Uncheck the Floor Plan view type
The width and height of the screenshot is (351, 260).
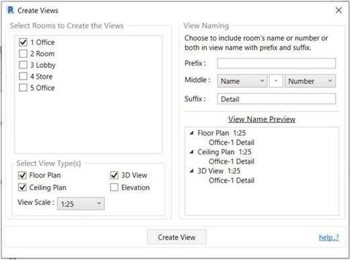click(x=22, y=175)
